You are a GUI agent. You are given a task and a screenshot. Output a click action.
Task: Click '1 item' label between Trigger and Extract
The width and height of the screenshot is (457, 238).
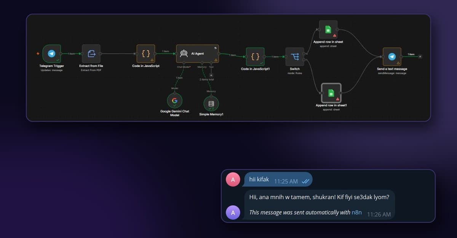pos(72,54)
